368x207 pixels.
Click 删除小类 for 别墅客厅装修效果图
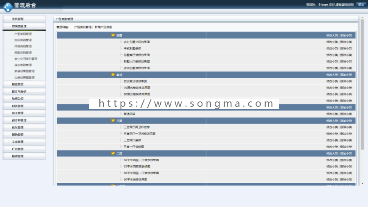point(346,55)
